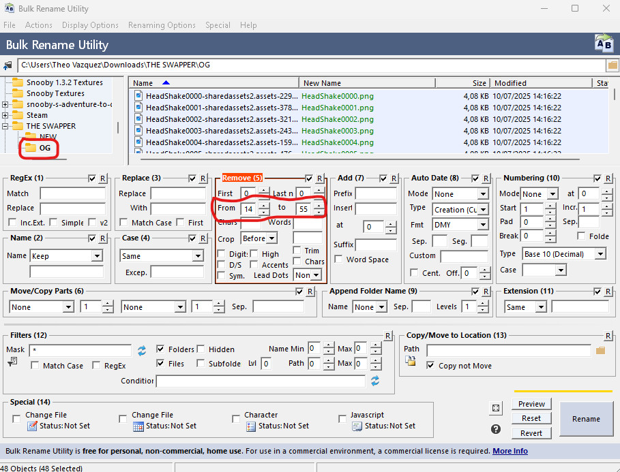Screen dimensions: 620x472
Task: Click the folder-up icon beside the path bar
Action: (x=8, y=65)
